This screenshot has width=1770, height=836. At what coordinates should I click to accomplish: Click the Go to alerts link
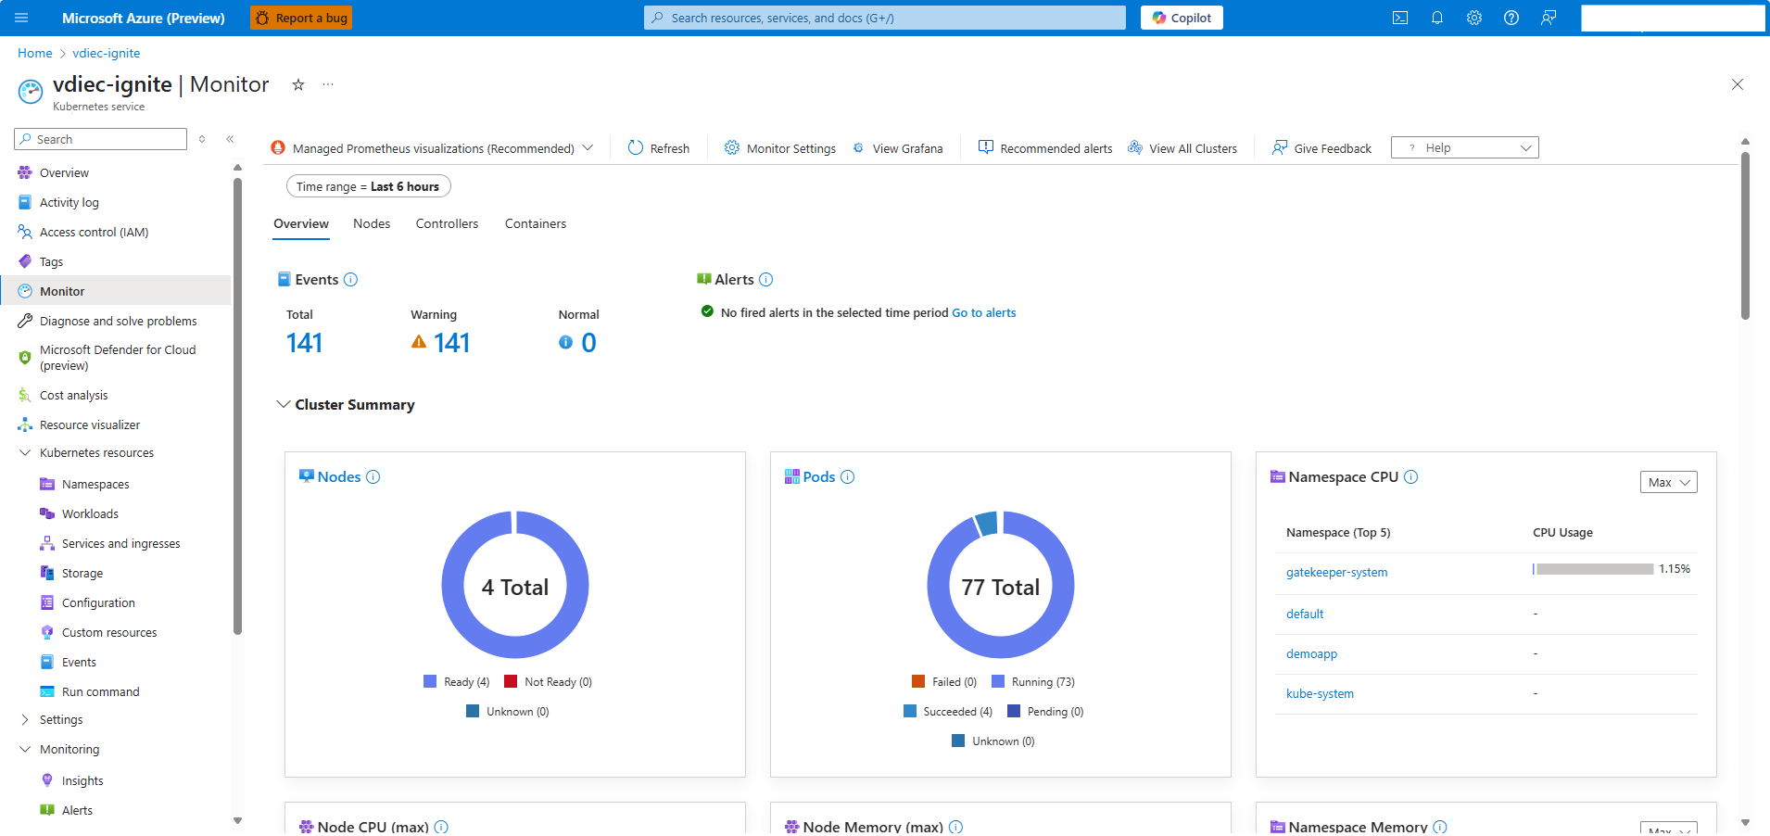(x=983, y=312)
